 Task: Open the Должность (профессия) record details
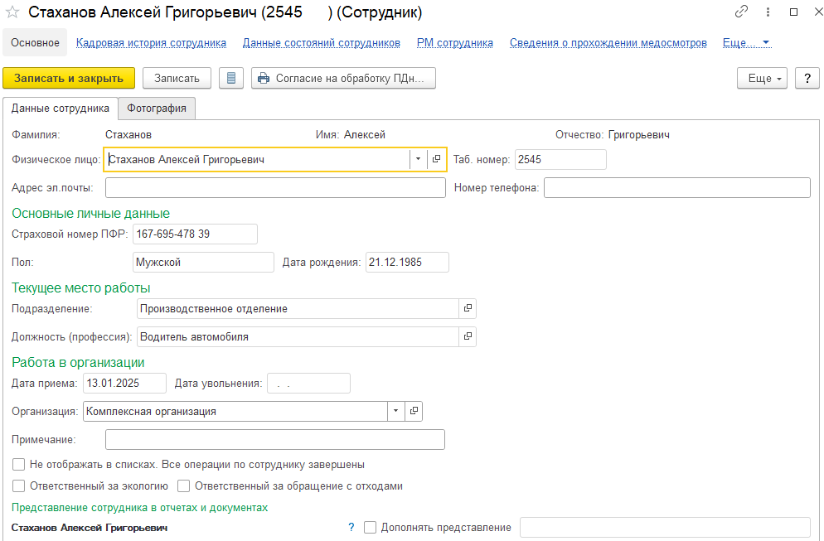point(468,336)
